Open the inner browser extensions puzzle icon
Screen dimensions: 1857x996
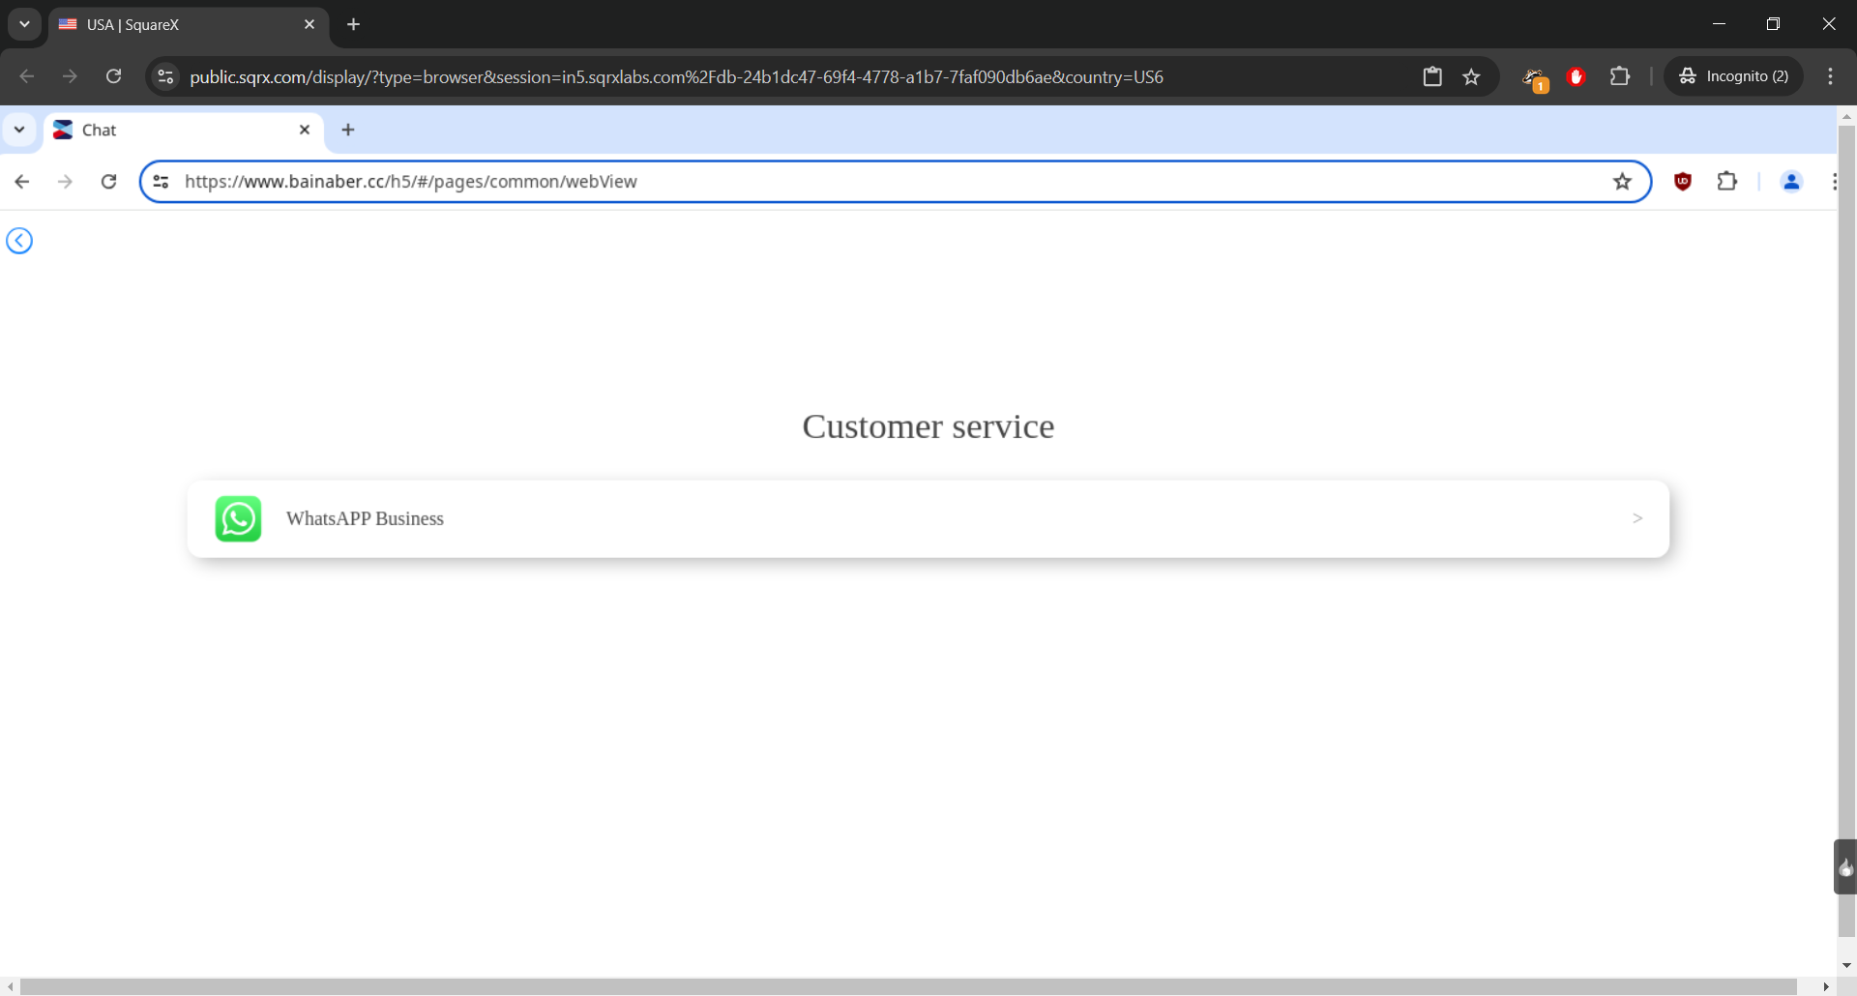tap(1726, 182)
